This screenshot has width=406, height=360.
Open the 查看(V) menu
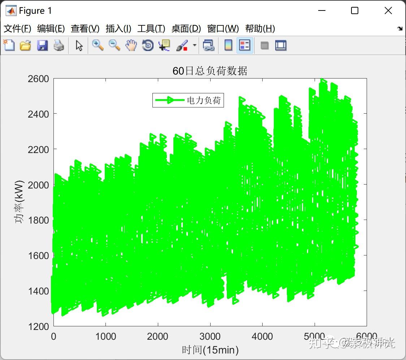click(85, 29)
